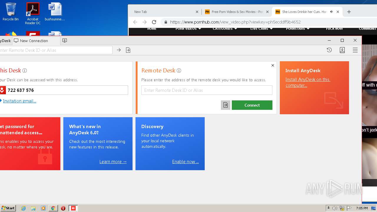The width and height of the screenshot is (377, 212).
Task: Expand the LIVE CAMS dropdown on the website
Action: point(262,29)
